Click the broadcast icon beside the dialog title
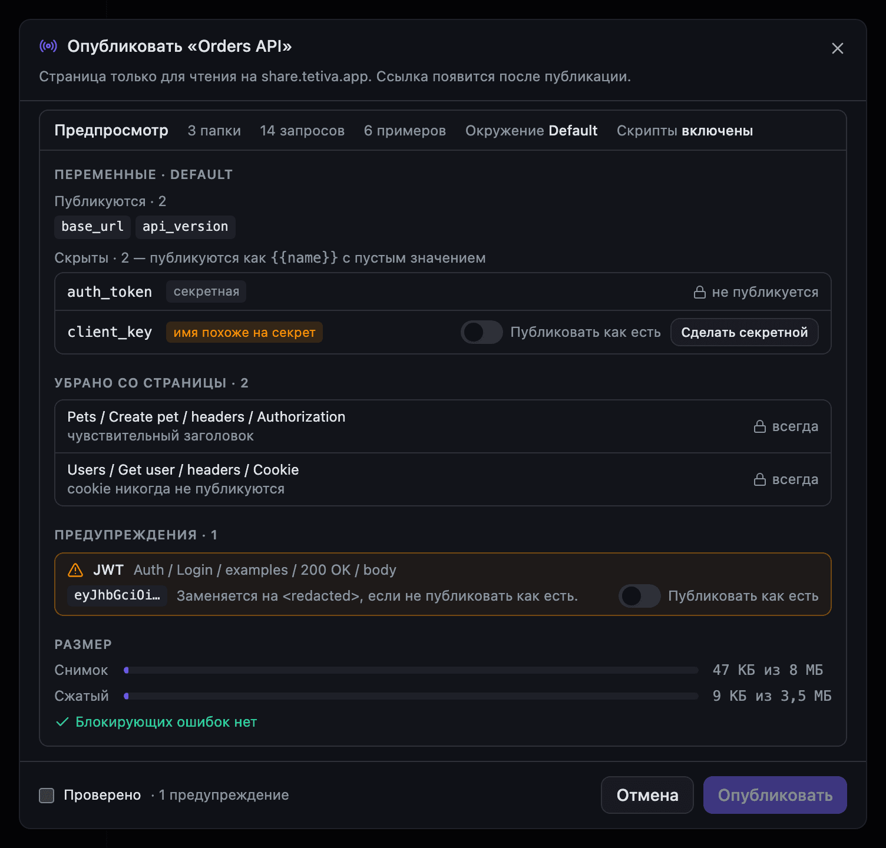The image size is (886, 848). (x=48, y=46)
